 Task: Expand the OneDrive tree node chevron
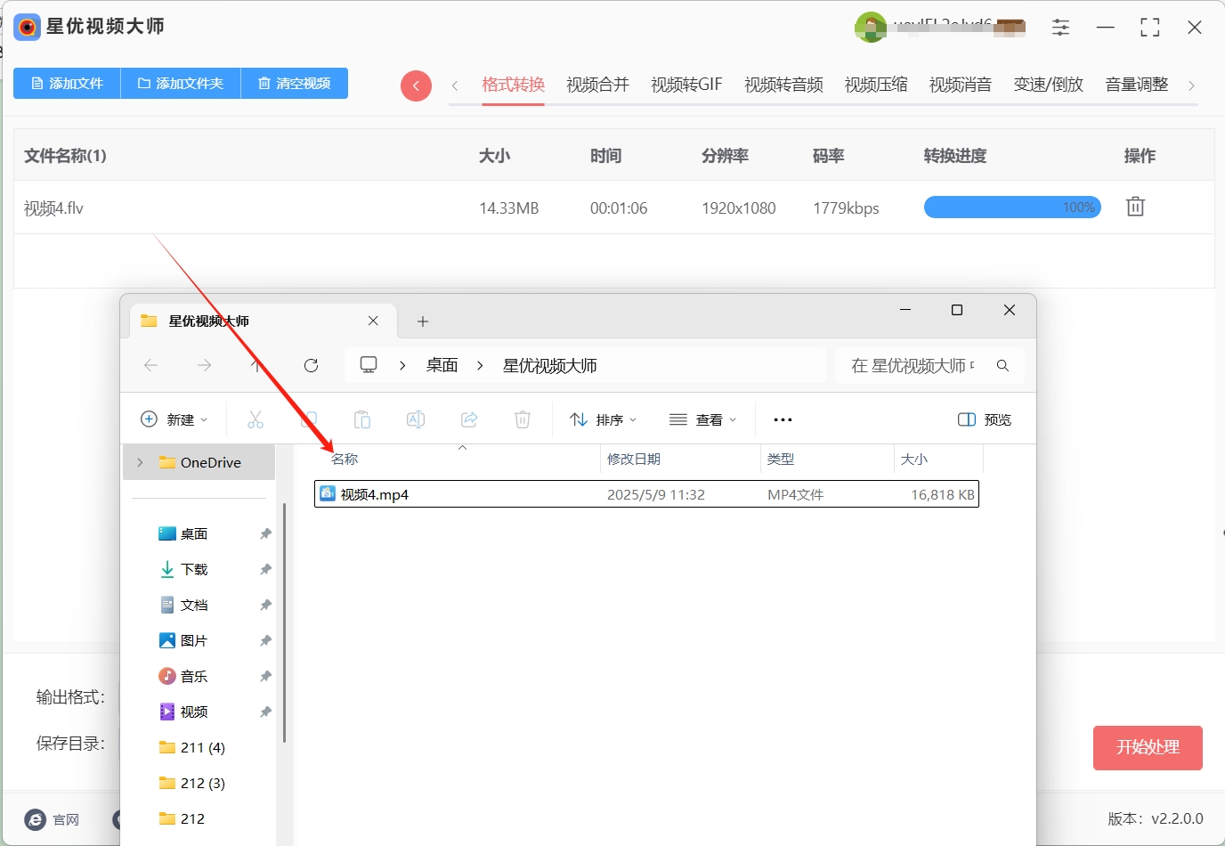click(140, 462)
